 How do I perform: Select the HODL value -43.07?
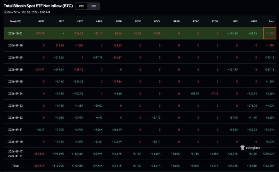tap(156, 34)
